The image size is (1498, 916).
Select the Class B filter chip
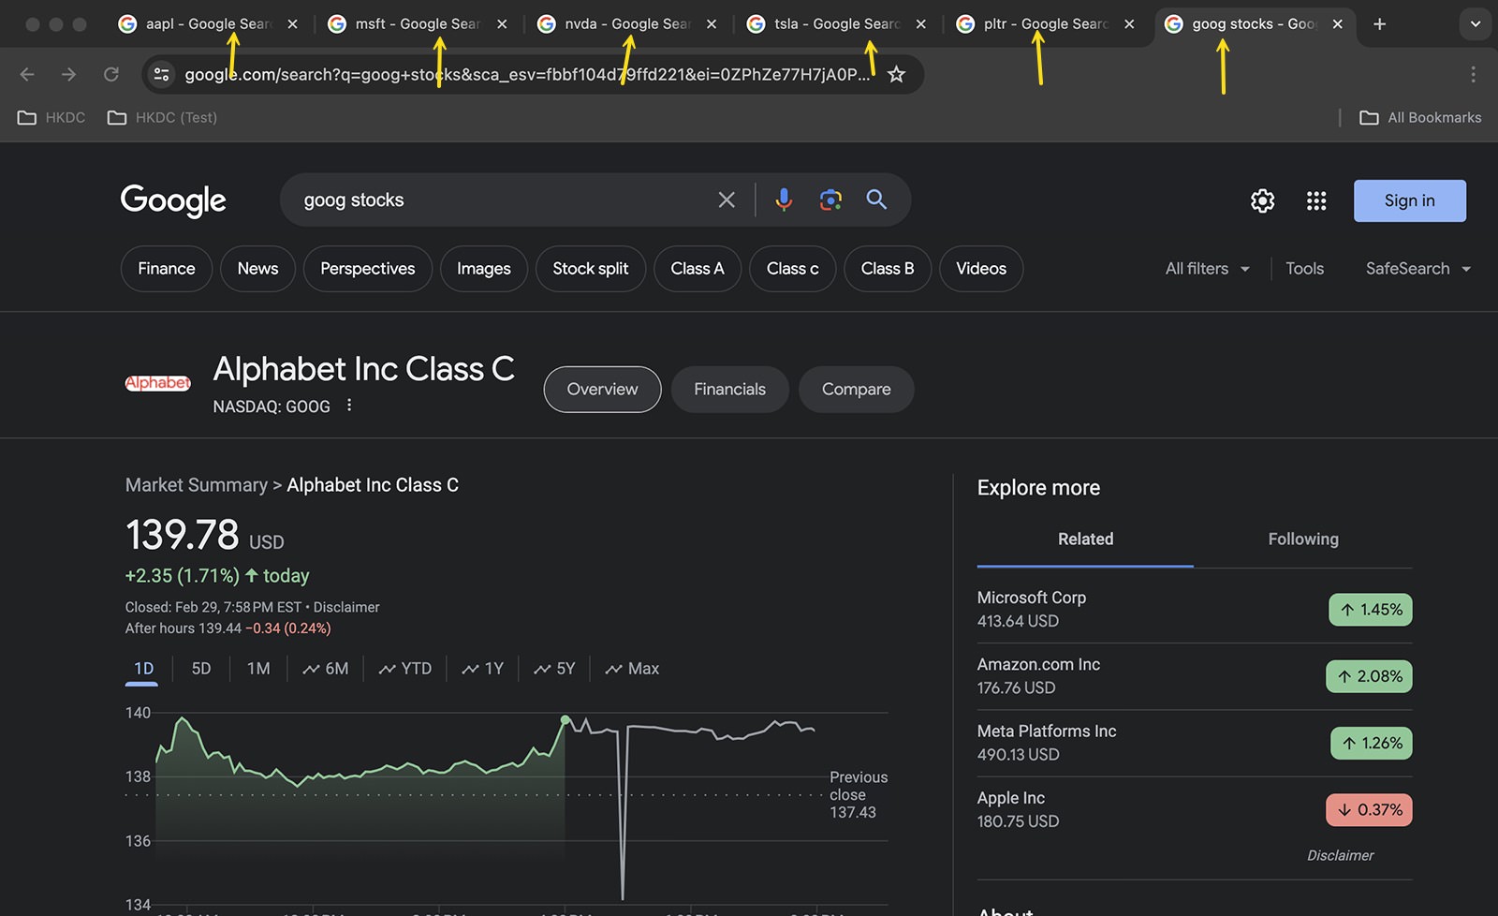pos(888,269)
